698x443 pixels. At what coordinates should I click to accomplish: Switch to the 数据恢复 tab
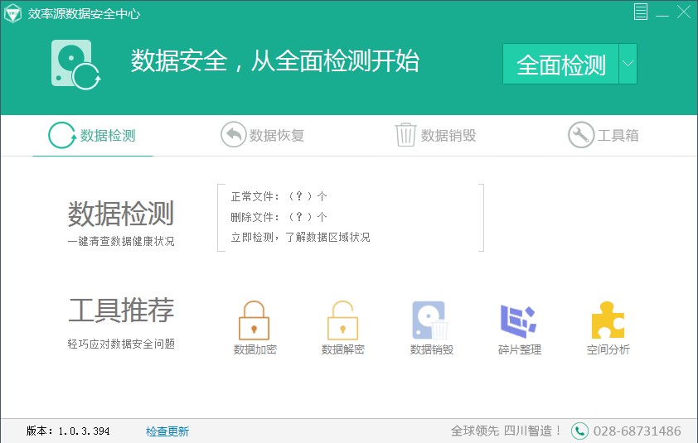point(263,136)
